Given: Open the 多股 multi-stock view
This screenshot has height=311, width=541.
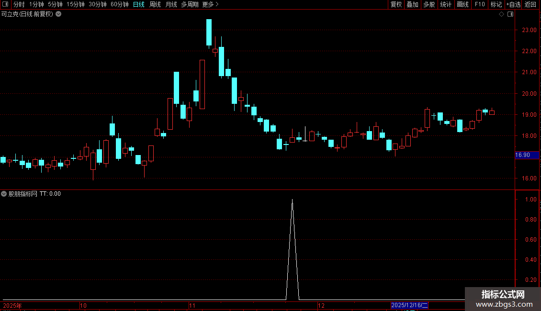Looking at the screenshot, I should tap(429, 4).
